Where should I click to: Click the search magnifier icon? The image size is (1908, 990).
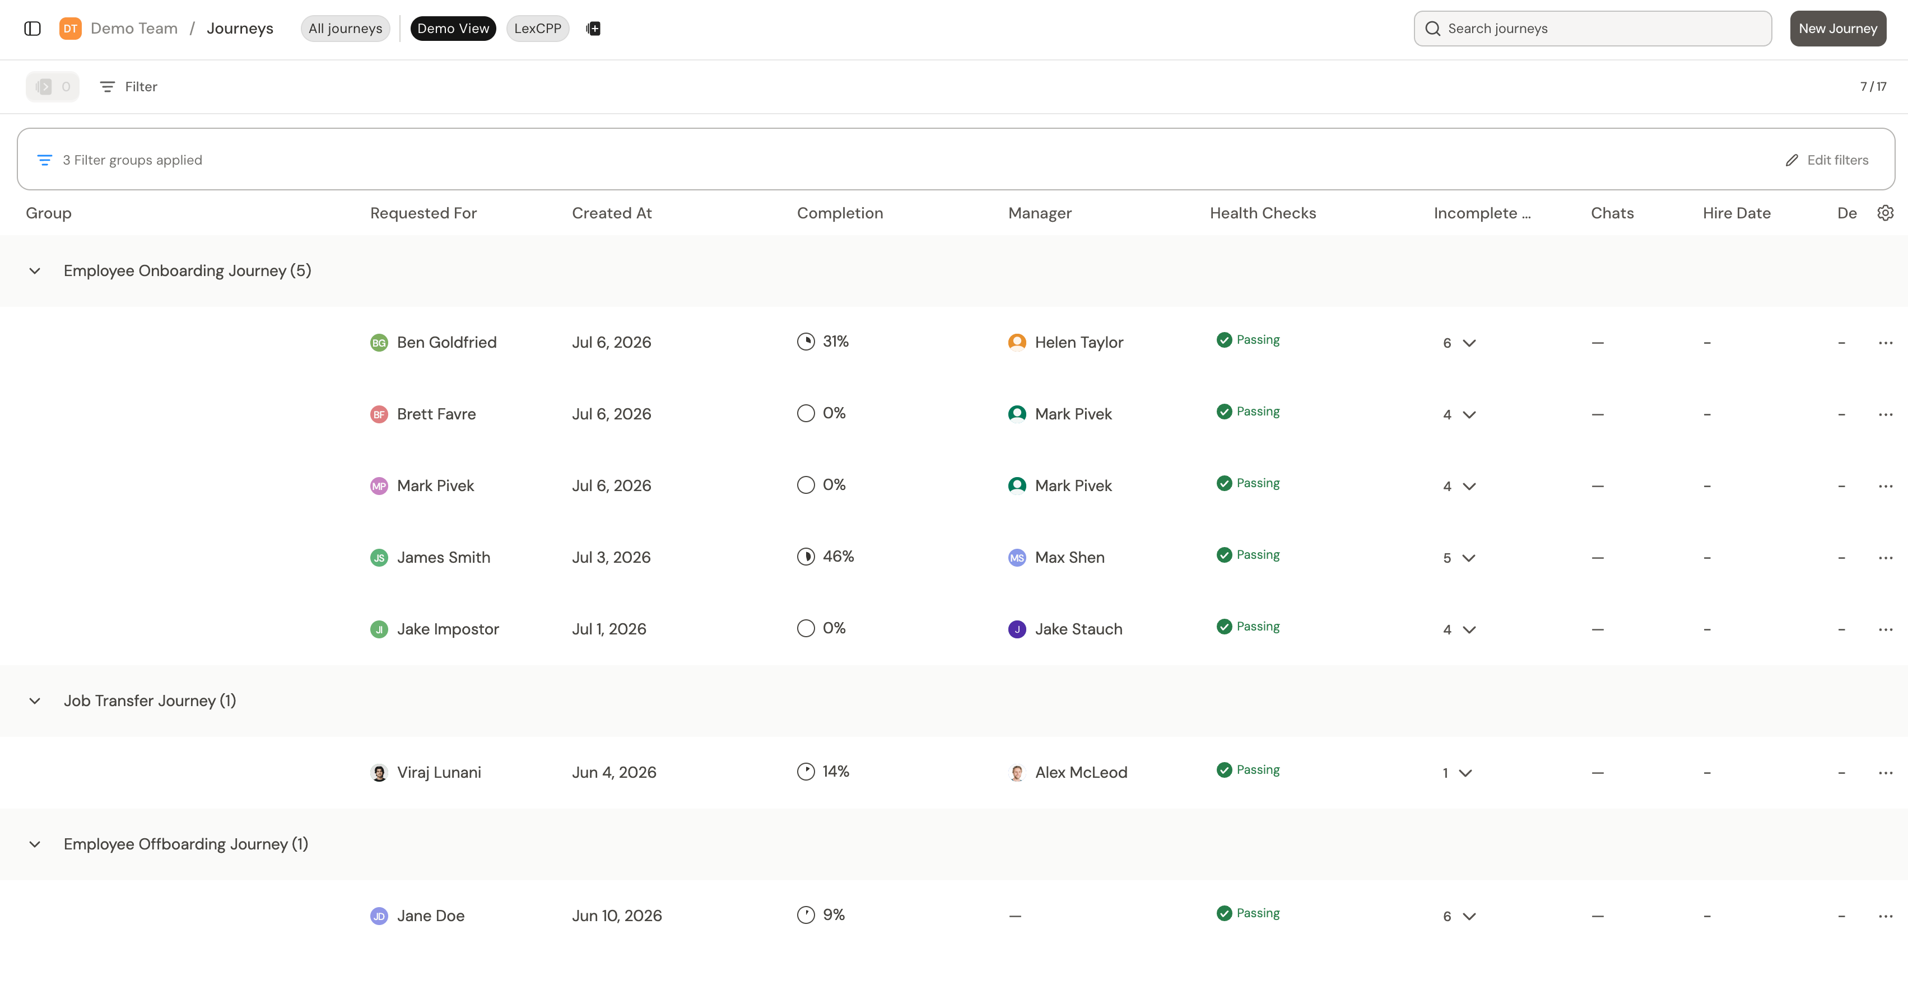(x=1432, y=28)
